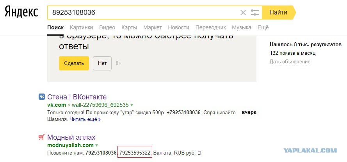Click the 132 показа в месяц text
Viewport: 347px width, 162px height.
[x=293, y=53]
